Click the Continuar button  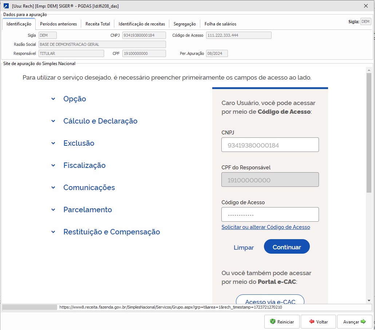(287, 247)
